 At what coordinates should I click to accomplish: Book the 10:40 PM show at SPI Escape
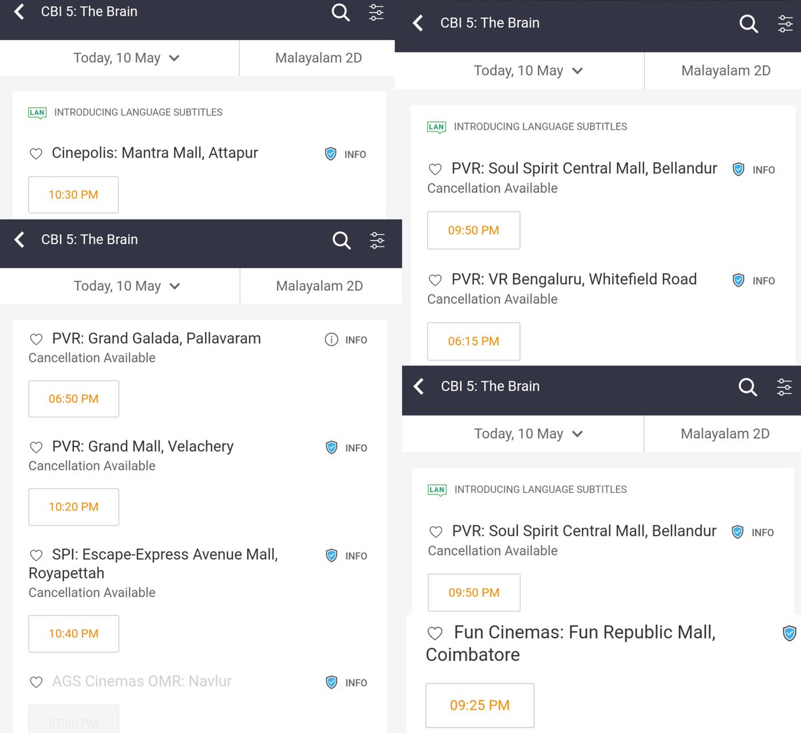pyautogui.click(x=73, y=634)
